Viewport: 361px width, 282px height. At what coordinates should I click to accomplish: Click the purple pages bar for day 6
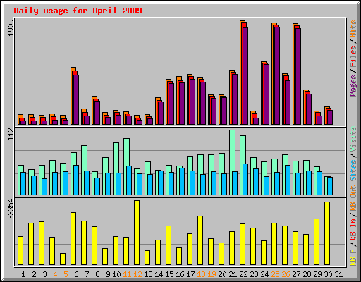(x=76, y=100)
